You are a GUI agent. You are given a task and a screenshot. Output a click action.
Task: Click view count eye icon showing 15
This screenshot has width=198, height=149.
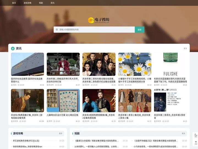tap(77, 121)
